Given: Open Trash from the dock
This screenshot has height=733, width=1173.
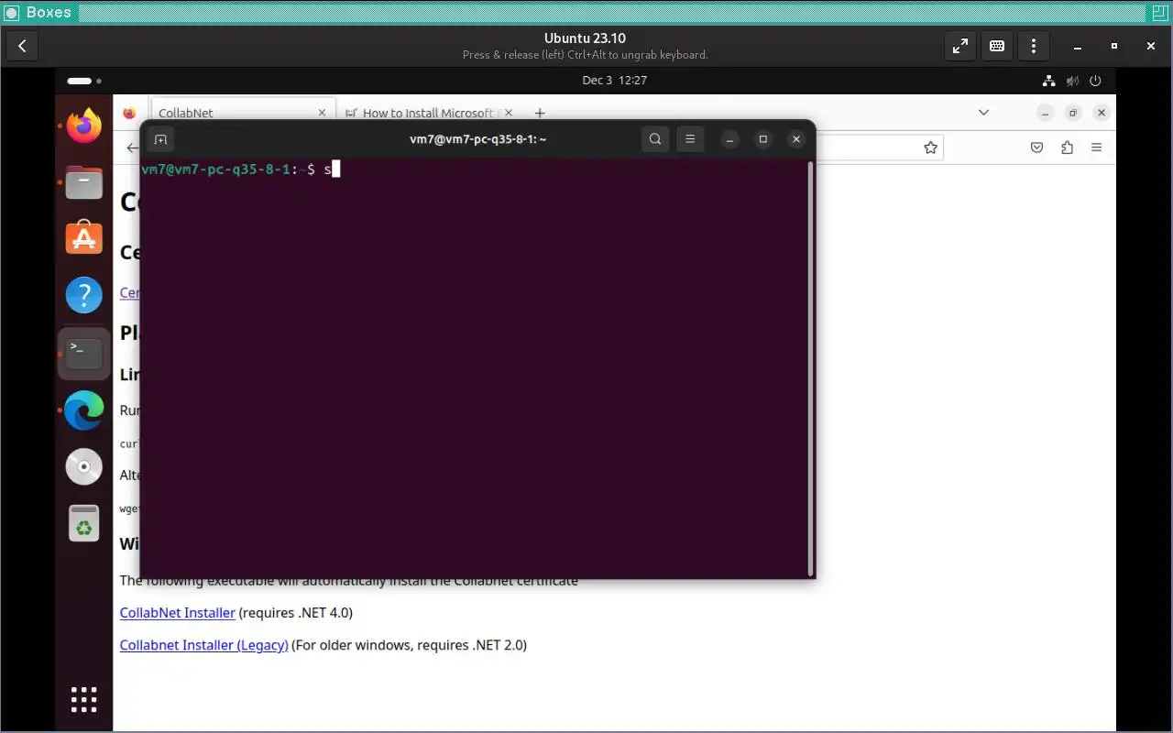Looking at the screenshot, I should (x=83, y=523).
